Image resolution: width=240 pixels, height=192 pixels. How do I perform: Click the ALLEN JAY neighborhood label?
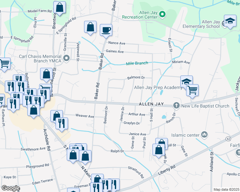point(151,104)
